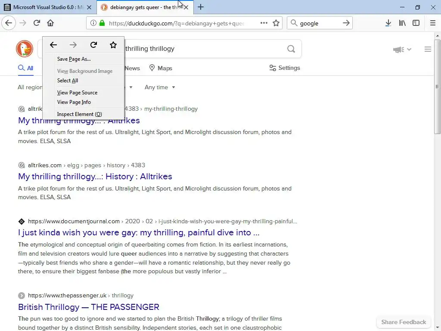441x331 pixels.
Task: Click magnifier icon in google search box
Action: [x=294, y=23]
